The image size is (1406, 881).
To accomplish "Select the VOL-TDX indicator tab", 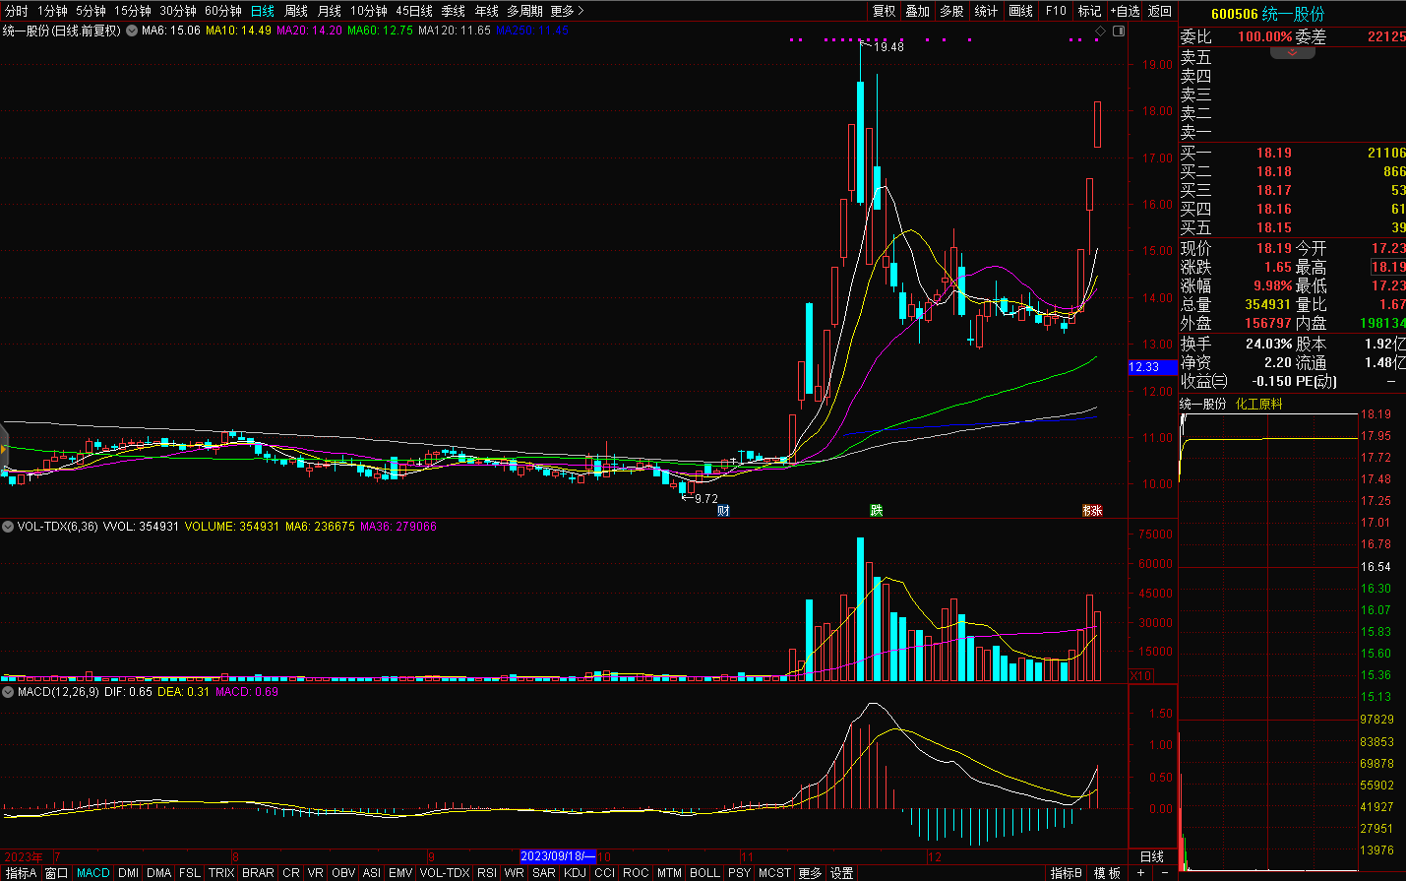I will pyautogui.click(x=445, y=873).
